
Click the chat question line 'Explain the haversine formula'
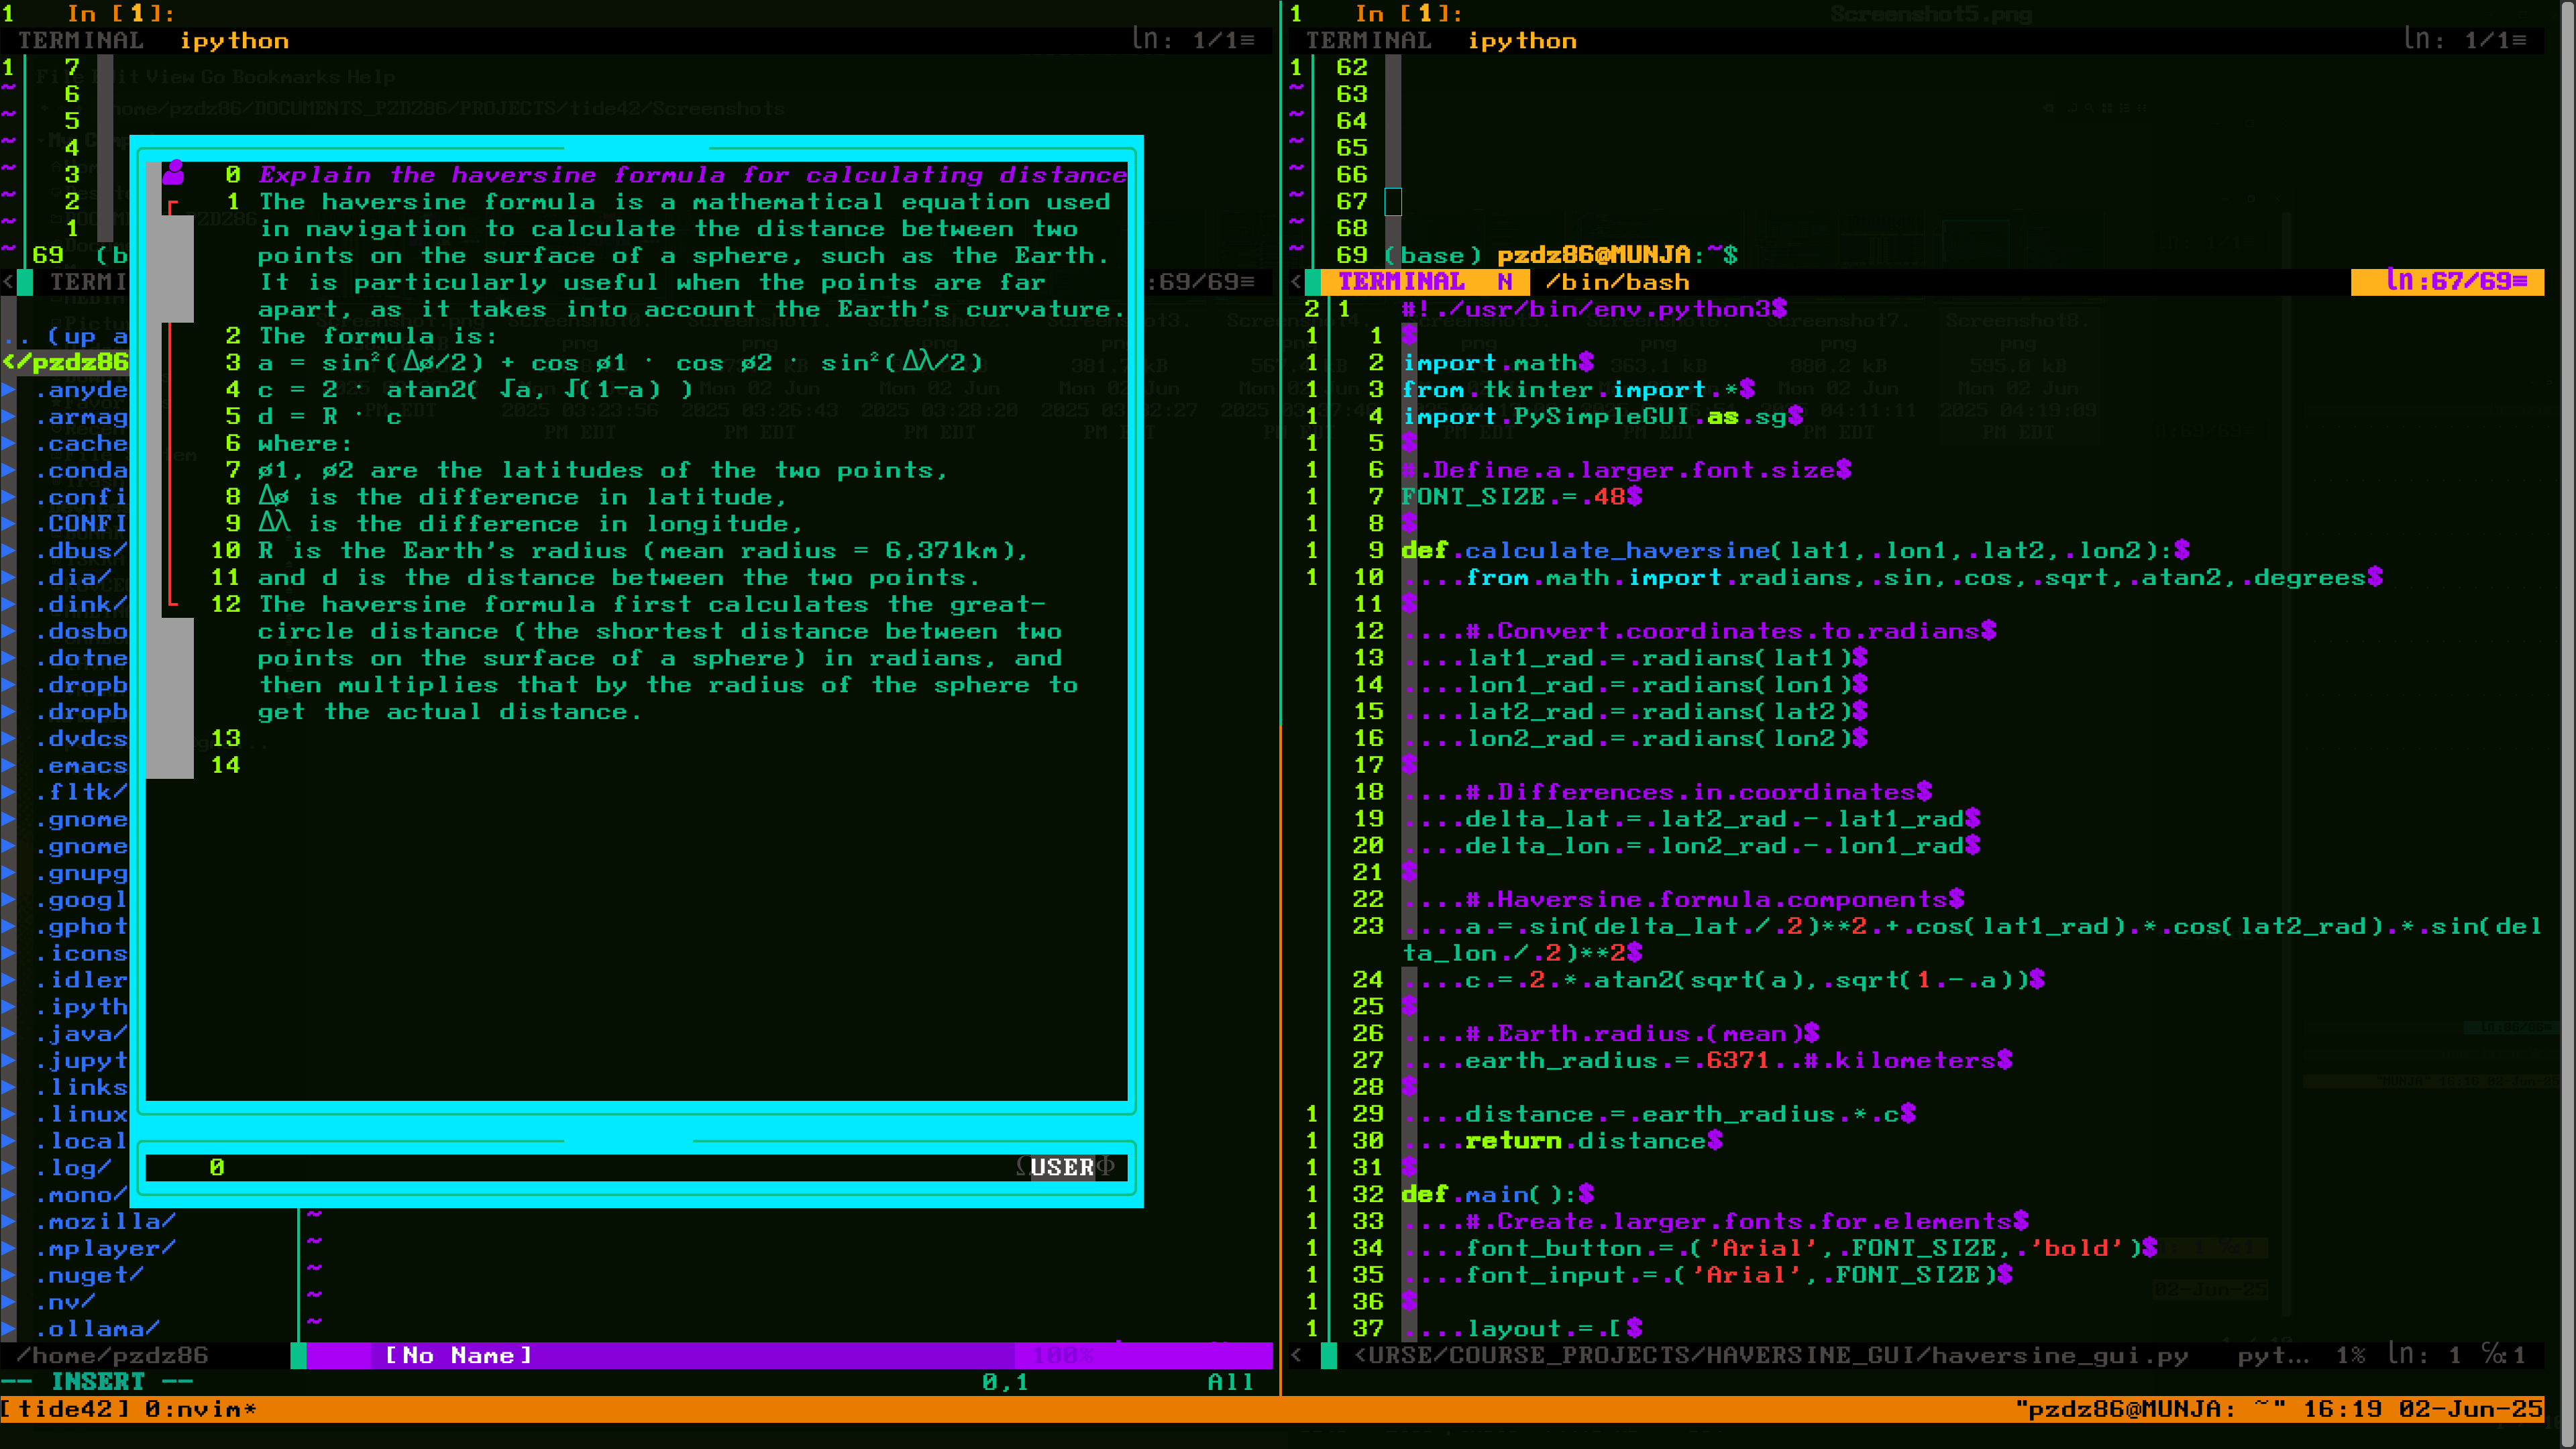coord(692,175)
